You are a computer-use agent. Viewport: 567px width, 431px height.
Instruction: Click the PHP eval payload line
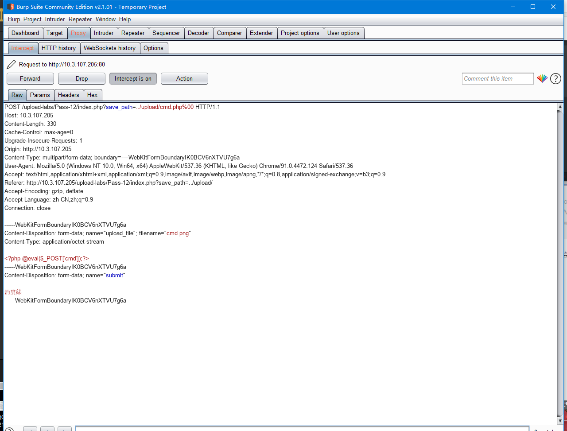(x=47, y=258)
